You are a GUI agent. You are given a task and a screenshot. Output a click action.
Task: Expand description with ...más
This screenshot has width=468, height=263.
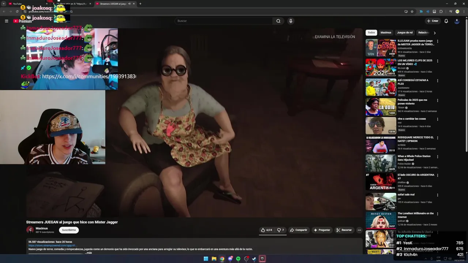click(x=88, y=253)
